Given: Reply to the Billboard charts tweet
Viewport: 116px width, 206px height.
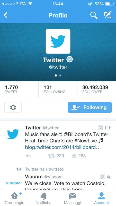Looking at the screenshot, I should coord(28,156).
